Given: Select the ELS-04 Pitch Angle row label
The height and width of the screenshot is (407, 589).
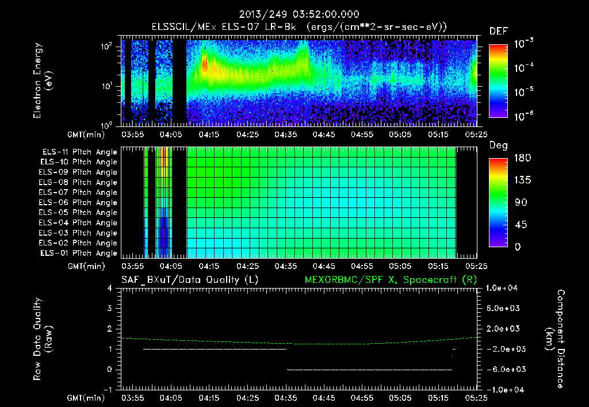Looking at the screenshot, I should pyautogui.click(x=78, y=222).
